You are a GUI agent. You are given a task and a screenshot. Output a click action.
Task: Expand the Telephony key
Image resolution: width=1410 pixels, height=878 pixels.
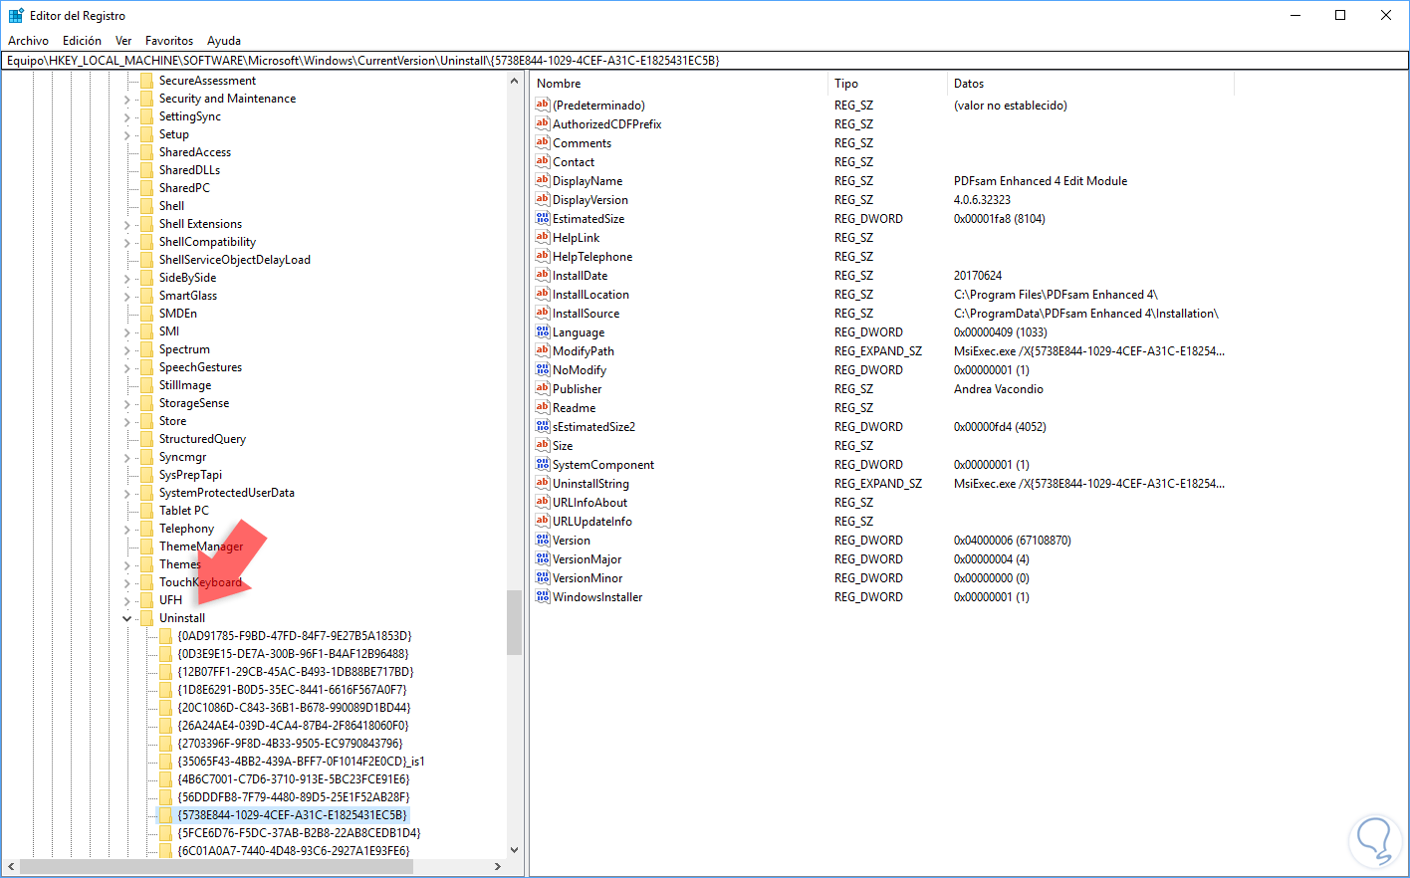(127, 529)
